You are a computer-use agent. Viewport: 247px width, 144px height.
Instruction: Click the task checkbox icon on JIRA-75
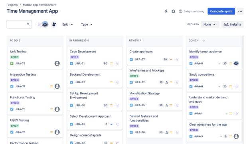(12, 109)
